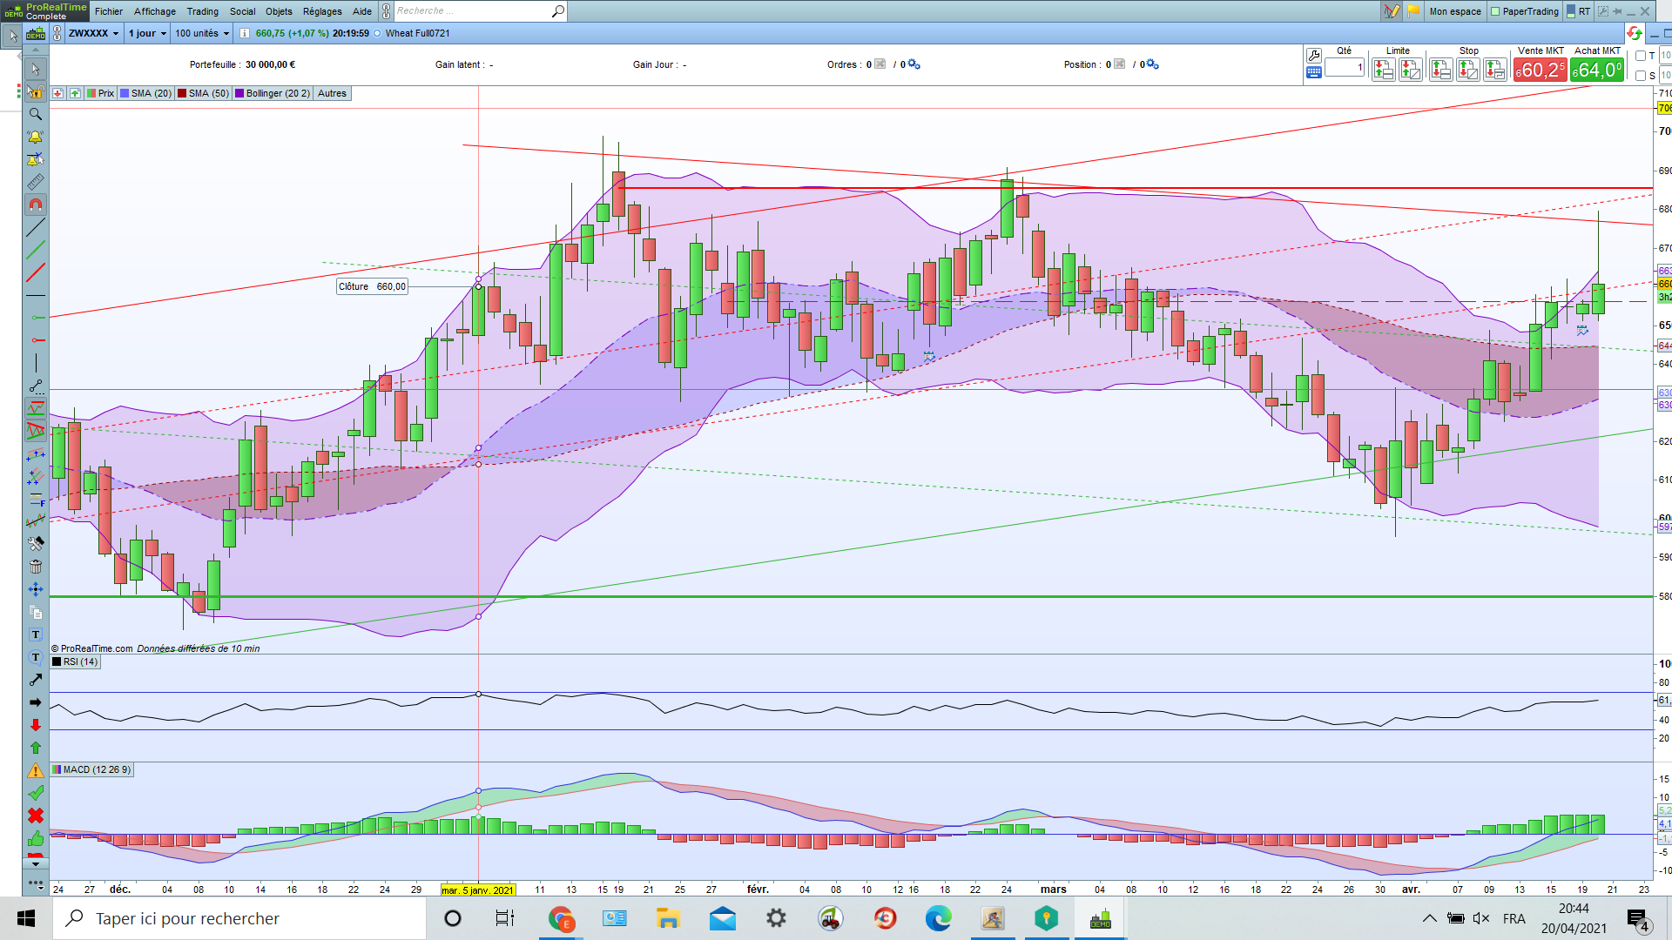Open the Trading menu
The height and width of the screenshot is (940, 1672).
(x=202, y=11)
